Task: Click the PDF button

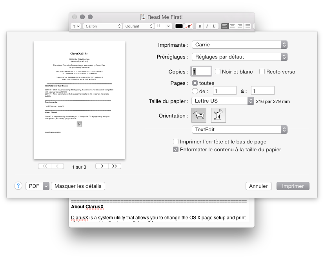Action: point(34,186)
